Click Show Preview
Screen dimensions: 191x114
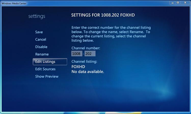pos(47,76)
